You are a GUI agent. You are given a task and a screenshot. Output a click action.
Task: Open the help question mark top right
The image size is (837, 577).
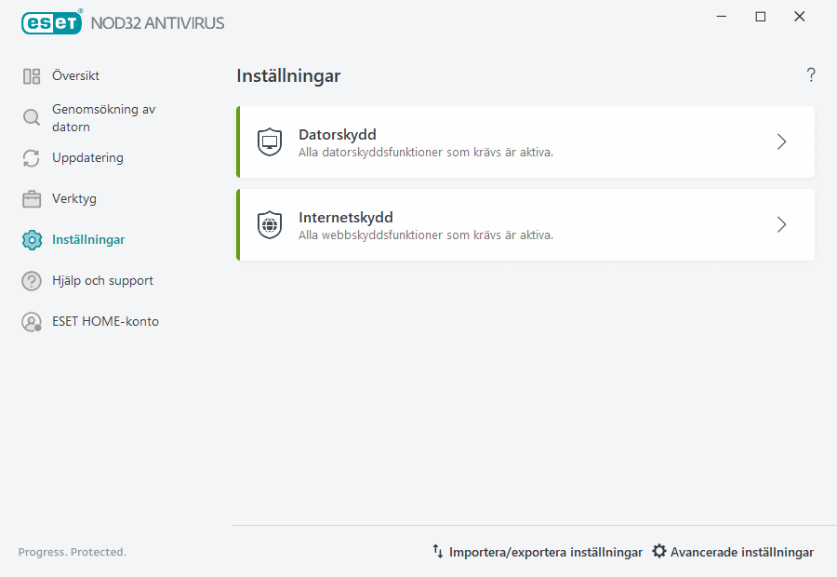(x=810, y=74)
